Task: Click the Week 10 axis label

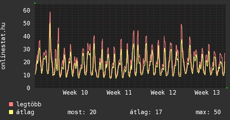Action: point(75,93)
